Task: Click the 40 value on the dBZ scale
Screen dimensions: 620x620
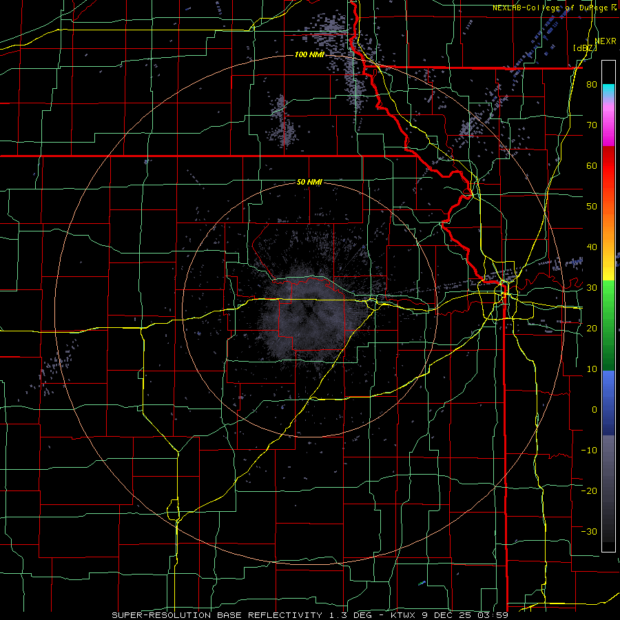Action: pyautogui.click(x=592, y=247)
